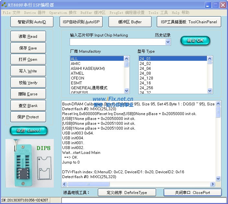Confirm with the teal 确定 OK button
Viewport: 228px width, 204px height.
pyautogui.click(x=195, y=40)
